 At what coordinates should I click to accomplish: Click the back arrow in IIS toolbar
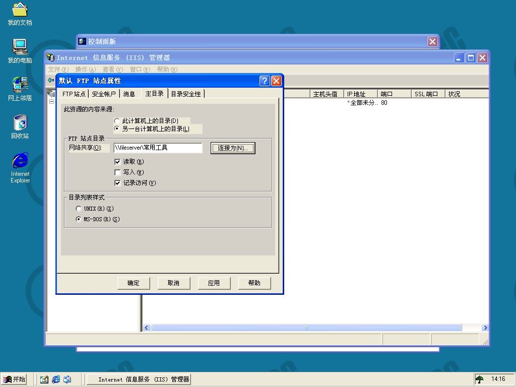[51, 80]
